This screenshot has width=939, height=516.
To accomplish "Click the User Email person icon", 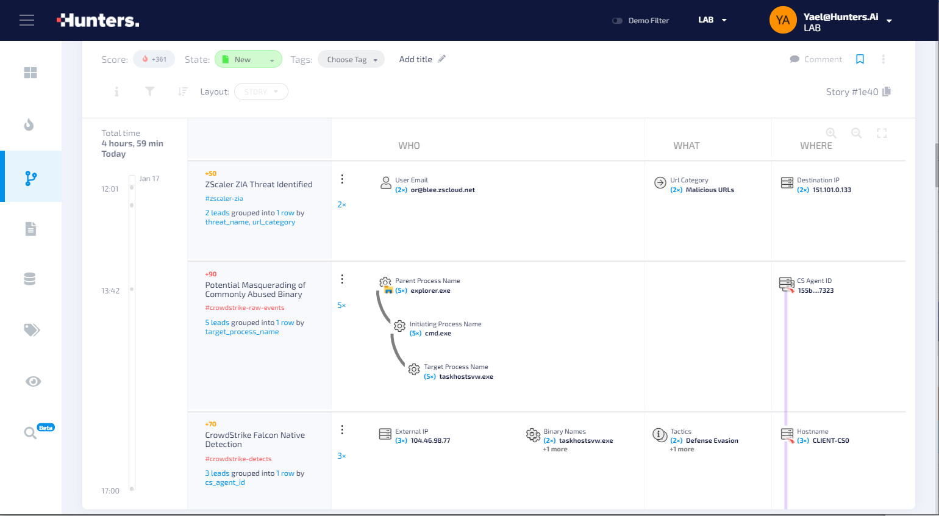I will (x=386, y=183).
